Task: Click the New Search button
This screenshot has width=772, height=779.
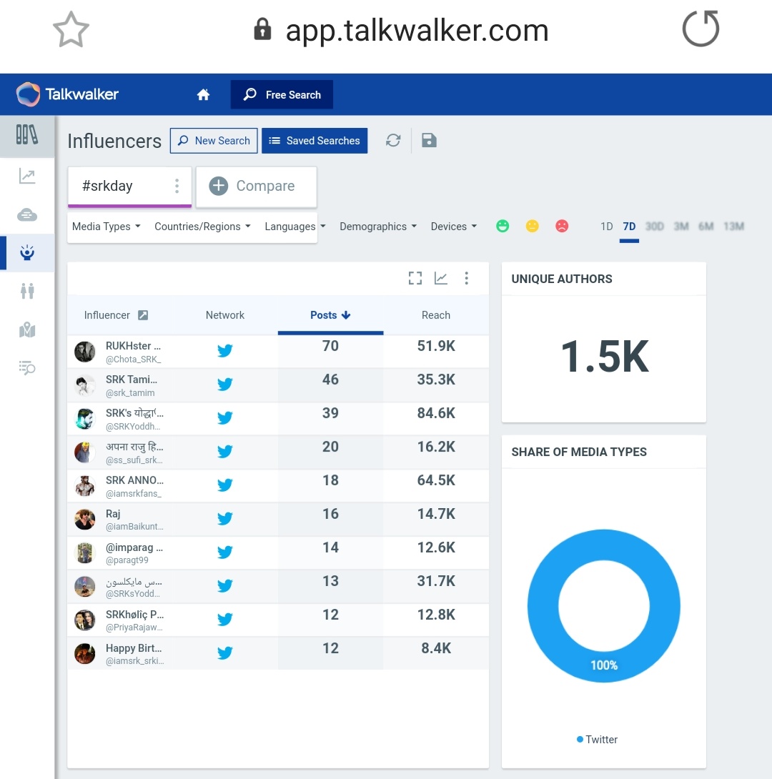Action: point(214,141)
